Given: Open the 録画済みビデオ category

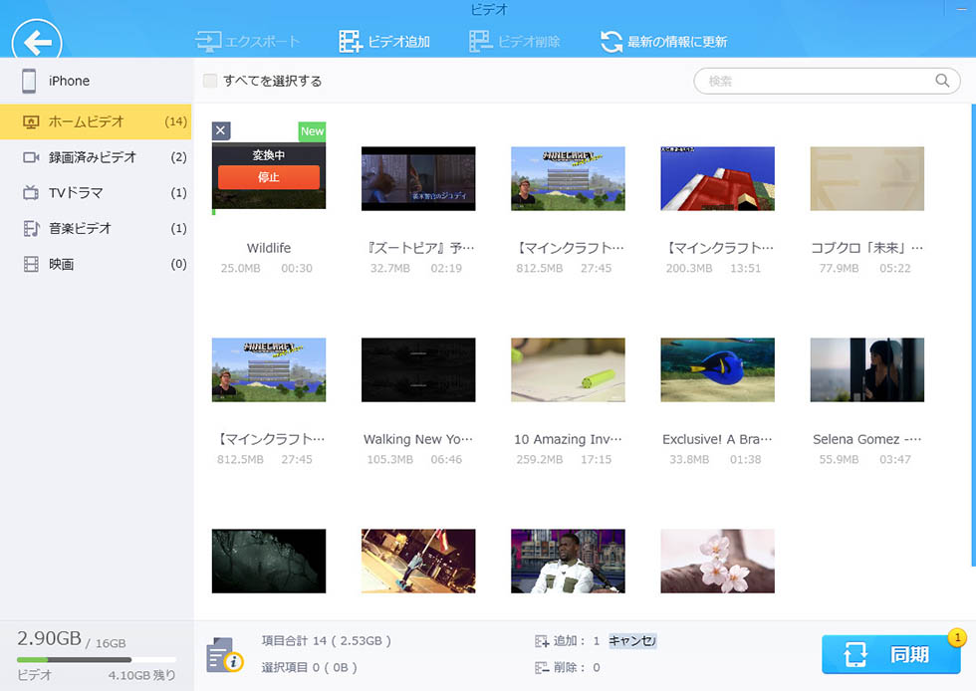Looking at the screenshot, I should click(x=96, y=157).
